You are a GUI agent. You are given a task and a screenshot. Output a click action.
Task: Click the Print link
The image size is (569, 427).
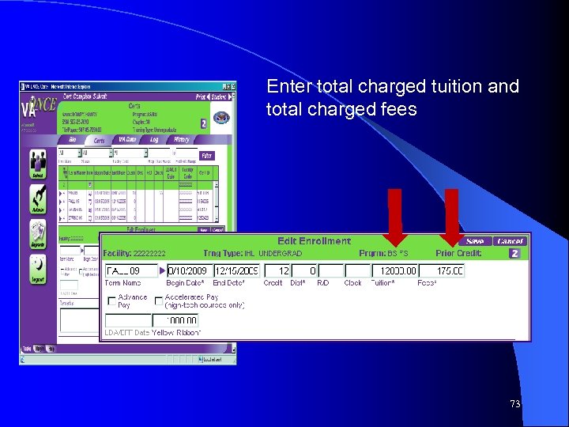200,97
